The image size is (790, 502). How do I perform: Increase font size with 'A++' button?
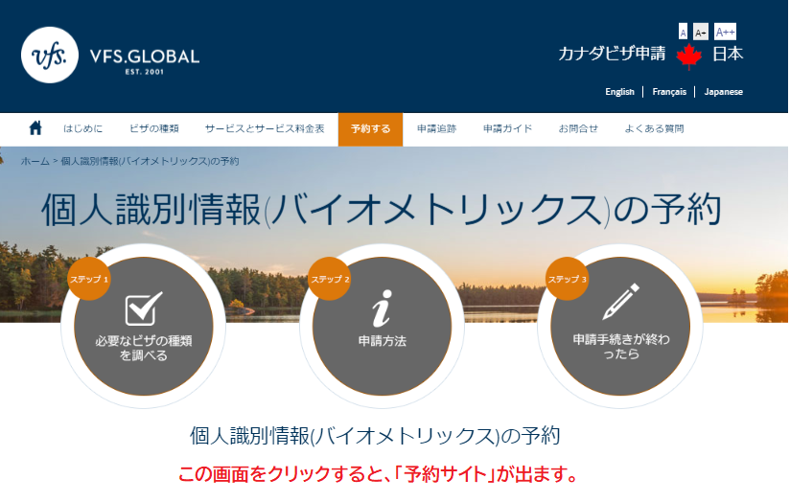[725, 32]
